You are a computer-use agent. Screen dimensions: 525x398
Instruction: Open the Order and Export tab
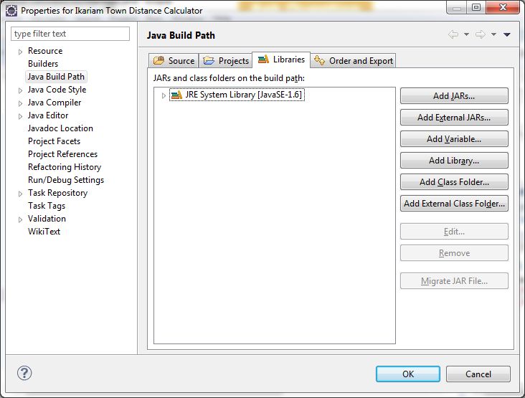click(354, 60)
